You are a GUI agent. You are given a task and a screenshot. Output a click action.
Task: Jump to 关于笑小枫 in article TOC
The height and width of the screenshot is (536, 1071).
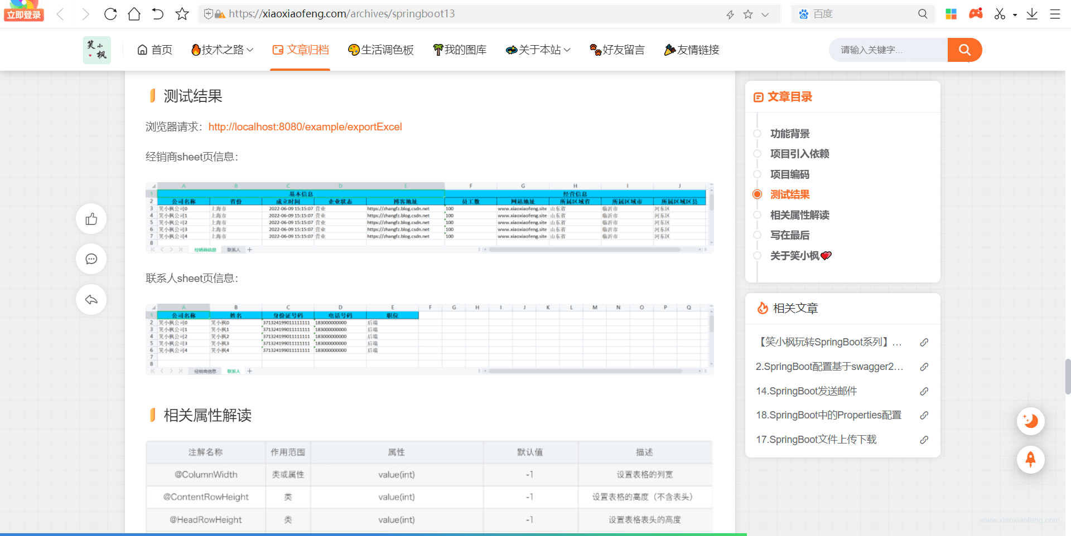(x=800, y=256)
